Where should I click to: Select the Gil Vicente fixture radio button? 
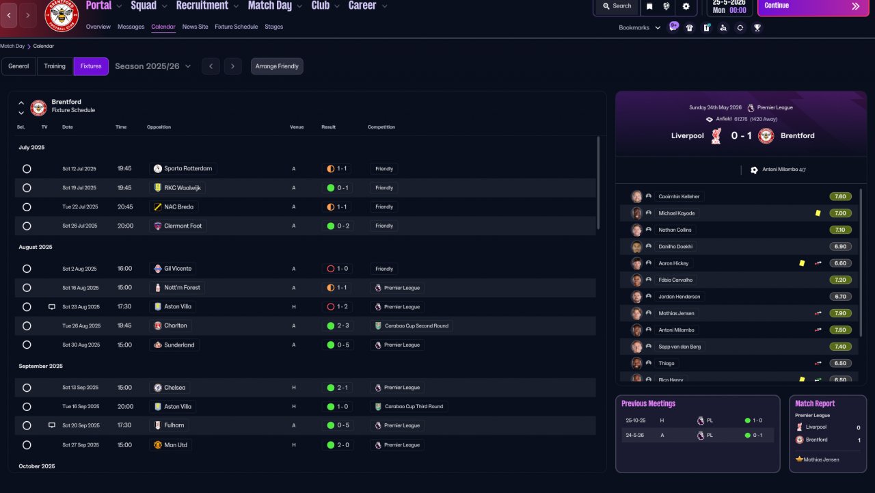point(27,269)
